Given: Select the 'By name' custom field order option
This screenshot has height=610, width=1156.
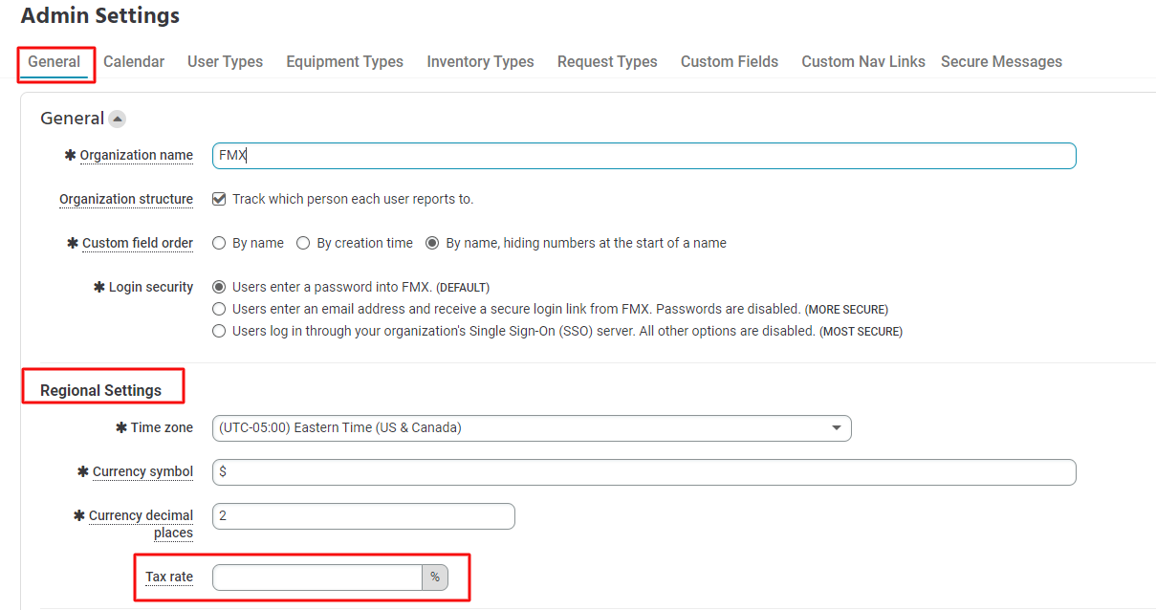Looking at the screenshot, I should (x=219, y=242).
